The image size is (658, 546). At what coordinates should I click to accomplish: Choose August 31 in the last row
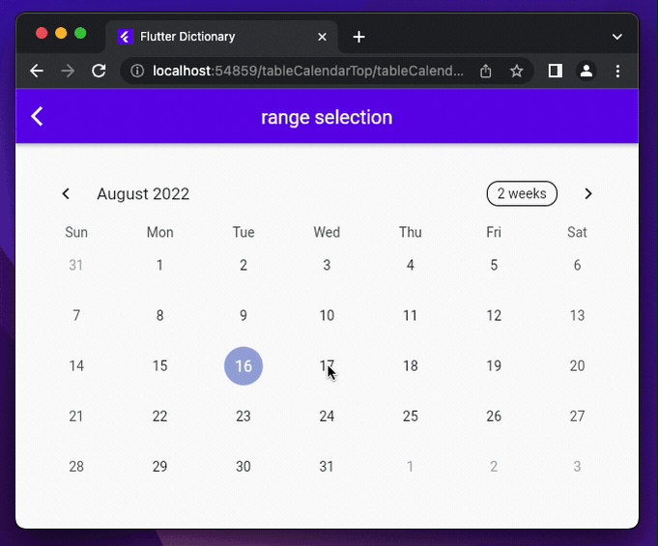point(327,467)
